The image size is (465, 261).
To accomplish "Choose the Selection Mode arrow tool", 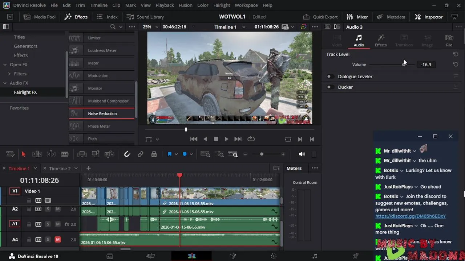I will click(x=23, y=154).
